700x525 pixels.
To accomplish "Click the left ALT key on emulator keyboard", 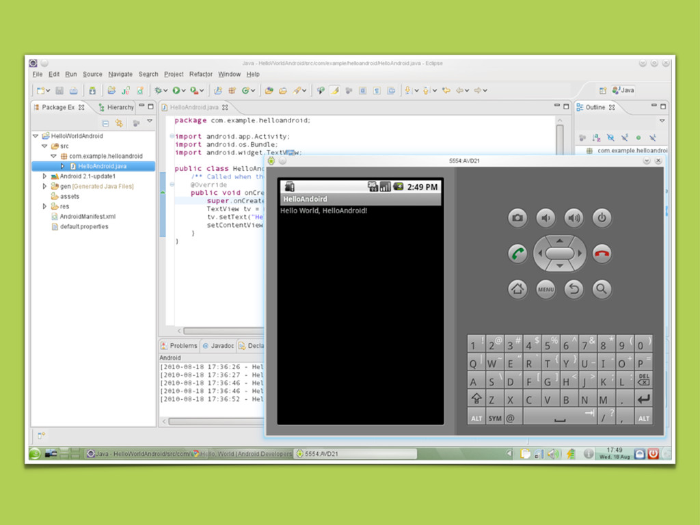I will click(x=476, y=418).
